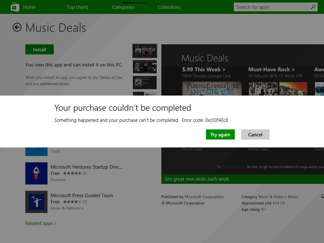Open Microsoft Ventures Startup Directory app icon
The width and height of the screenshot is (324, 243).
(36, 173)
